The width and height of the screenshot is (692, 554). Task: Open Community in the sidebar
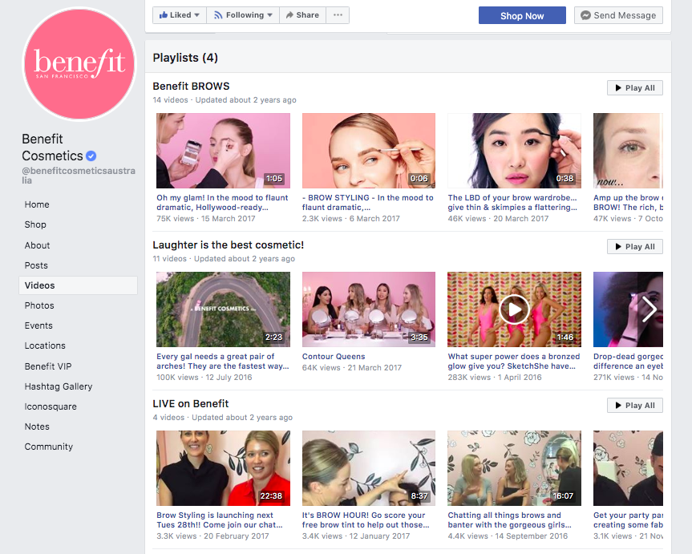(x=49, y=447)
